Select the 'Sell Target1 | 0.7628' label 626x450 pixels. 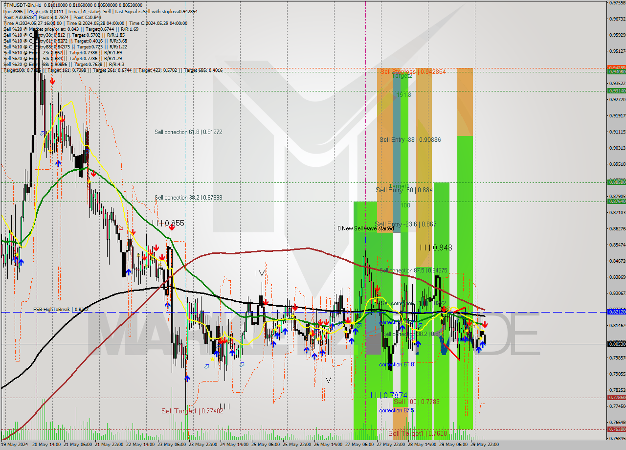point(418,433)
